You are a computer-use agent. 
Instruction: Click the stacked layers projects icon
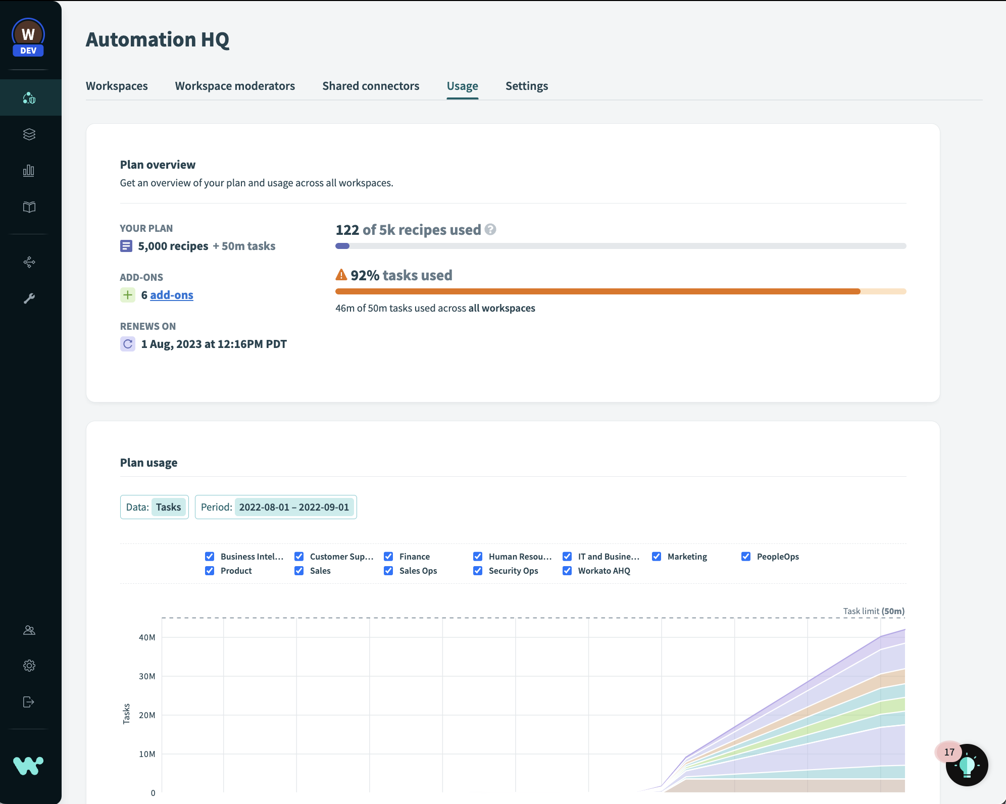(29, 134)
